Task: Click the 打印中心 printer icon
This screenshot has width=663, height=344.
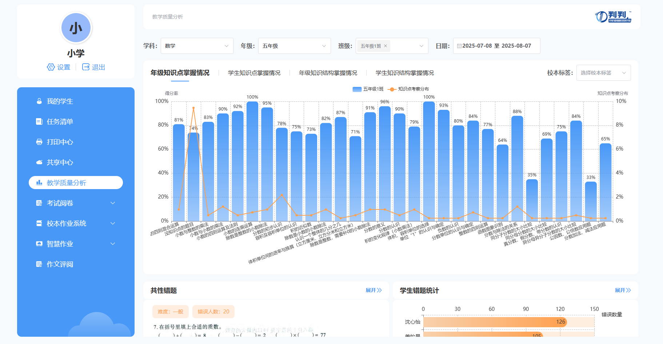Action: click(x=39, y=142)
